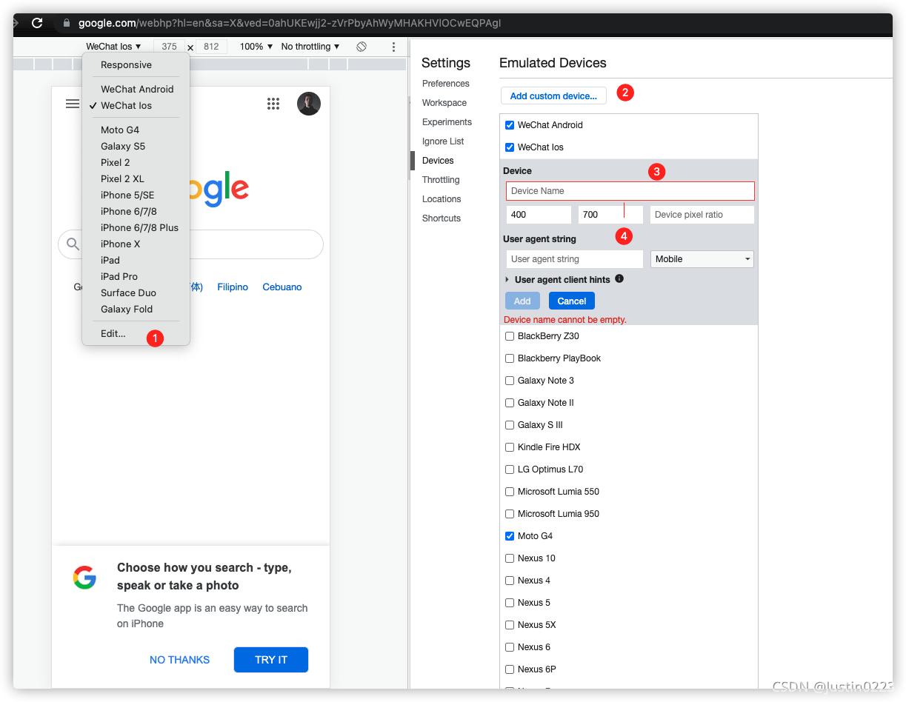Click the Add button in device form
906x702 pixels.
pos(522,301)
